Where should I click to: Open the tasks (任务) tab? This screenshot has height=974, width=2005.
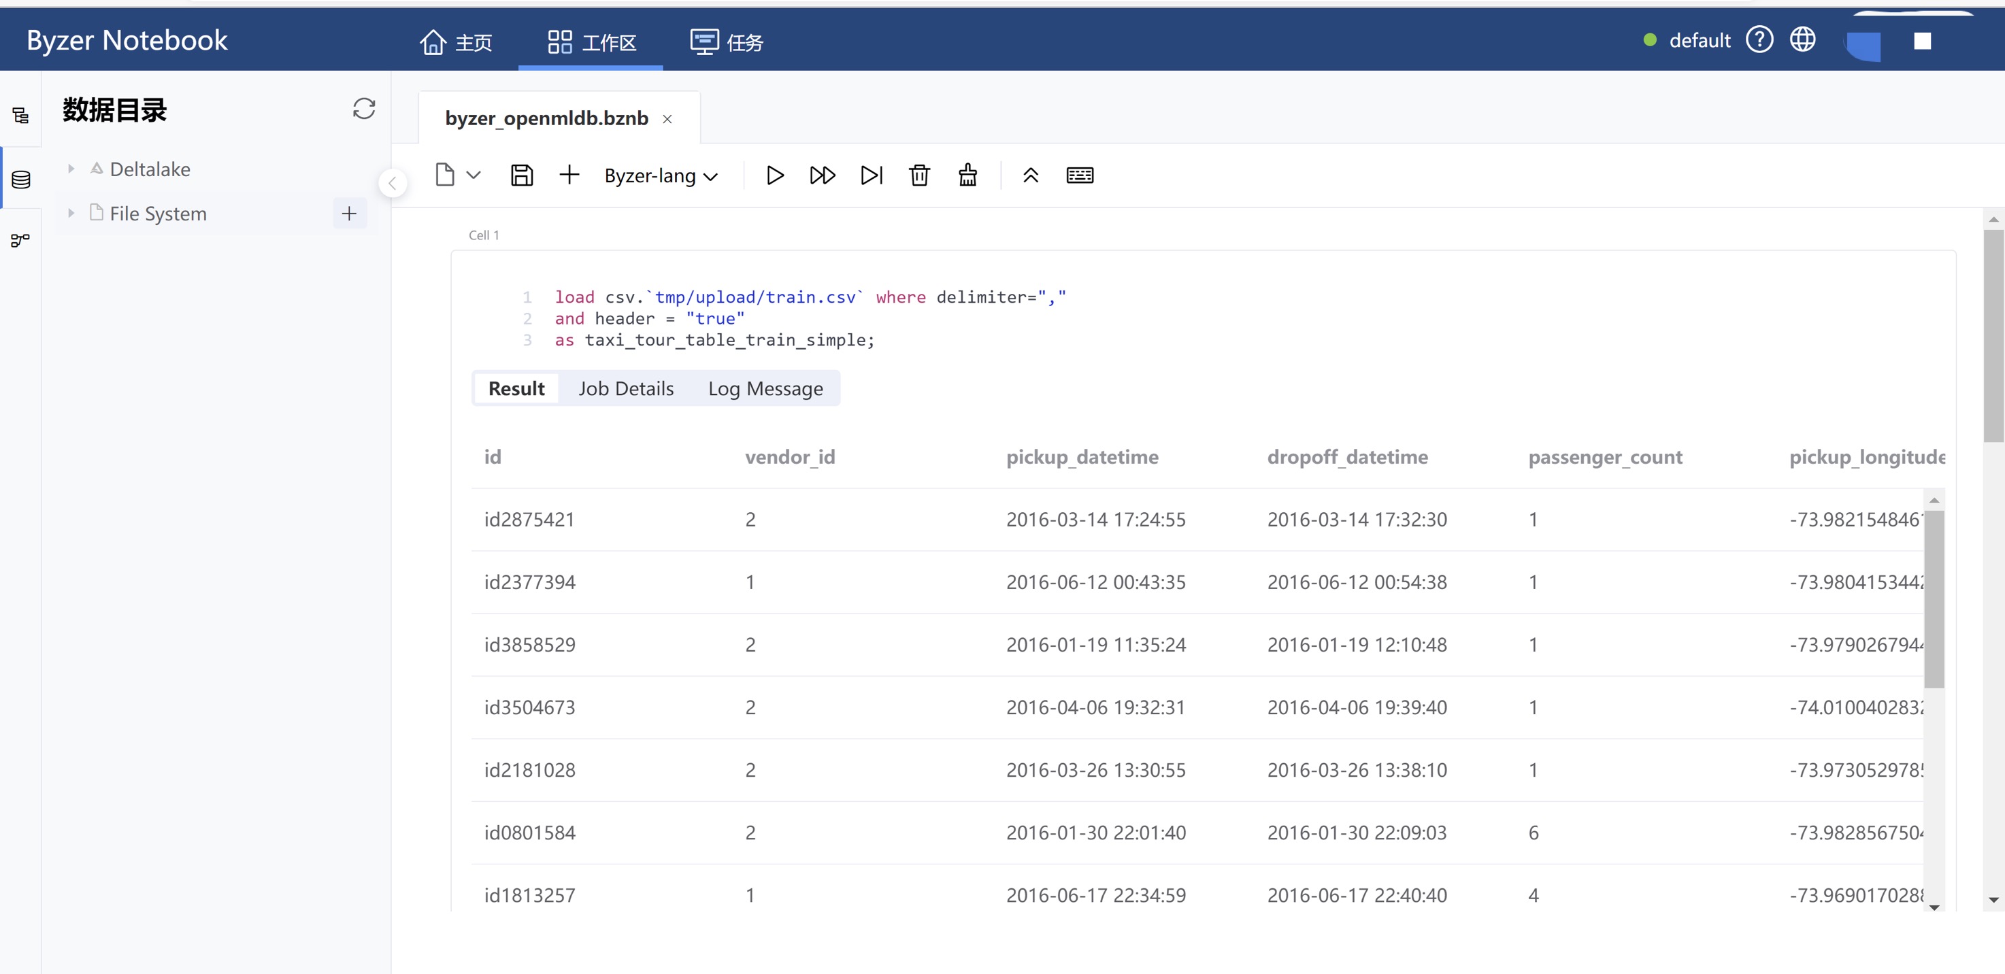pyautogui.click(x=726, y=42)
